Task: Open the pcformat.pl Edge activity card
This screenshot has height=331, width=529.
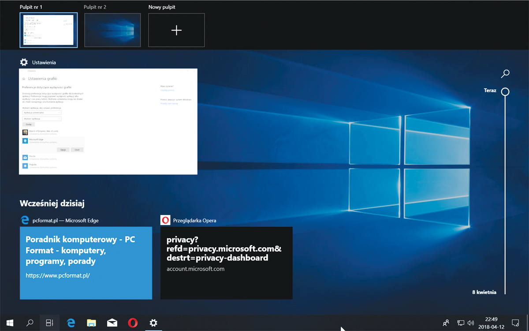Action: pos(86,263)
